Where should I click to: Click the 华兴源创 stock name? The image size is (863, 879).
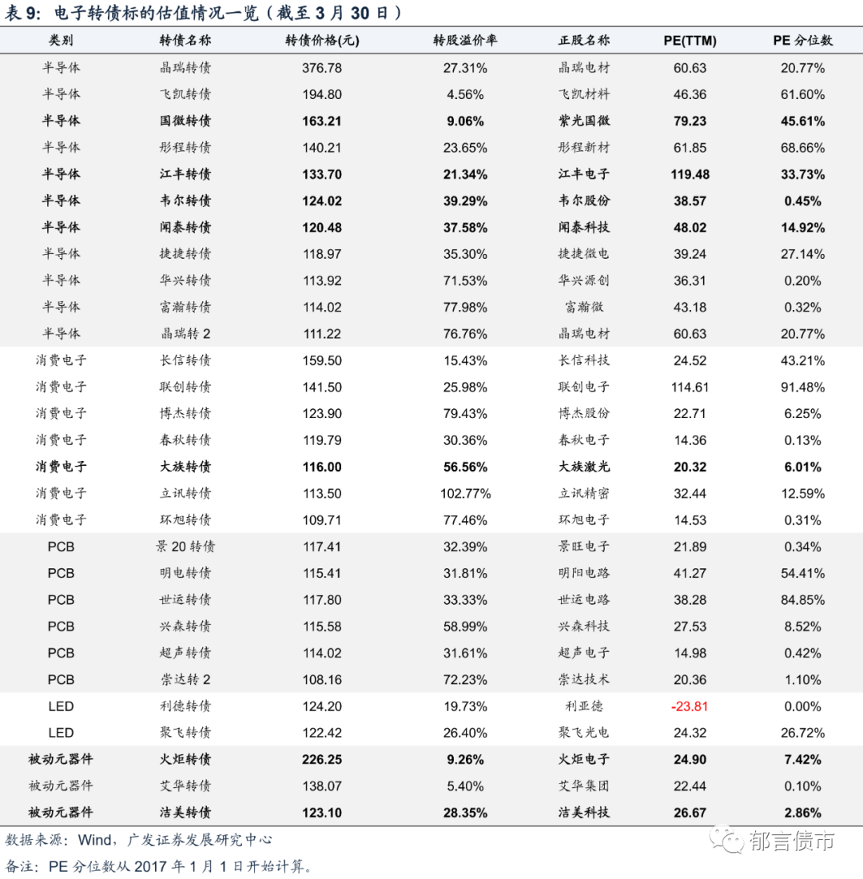(x=584, y=280)
